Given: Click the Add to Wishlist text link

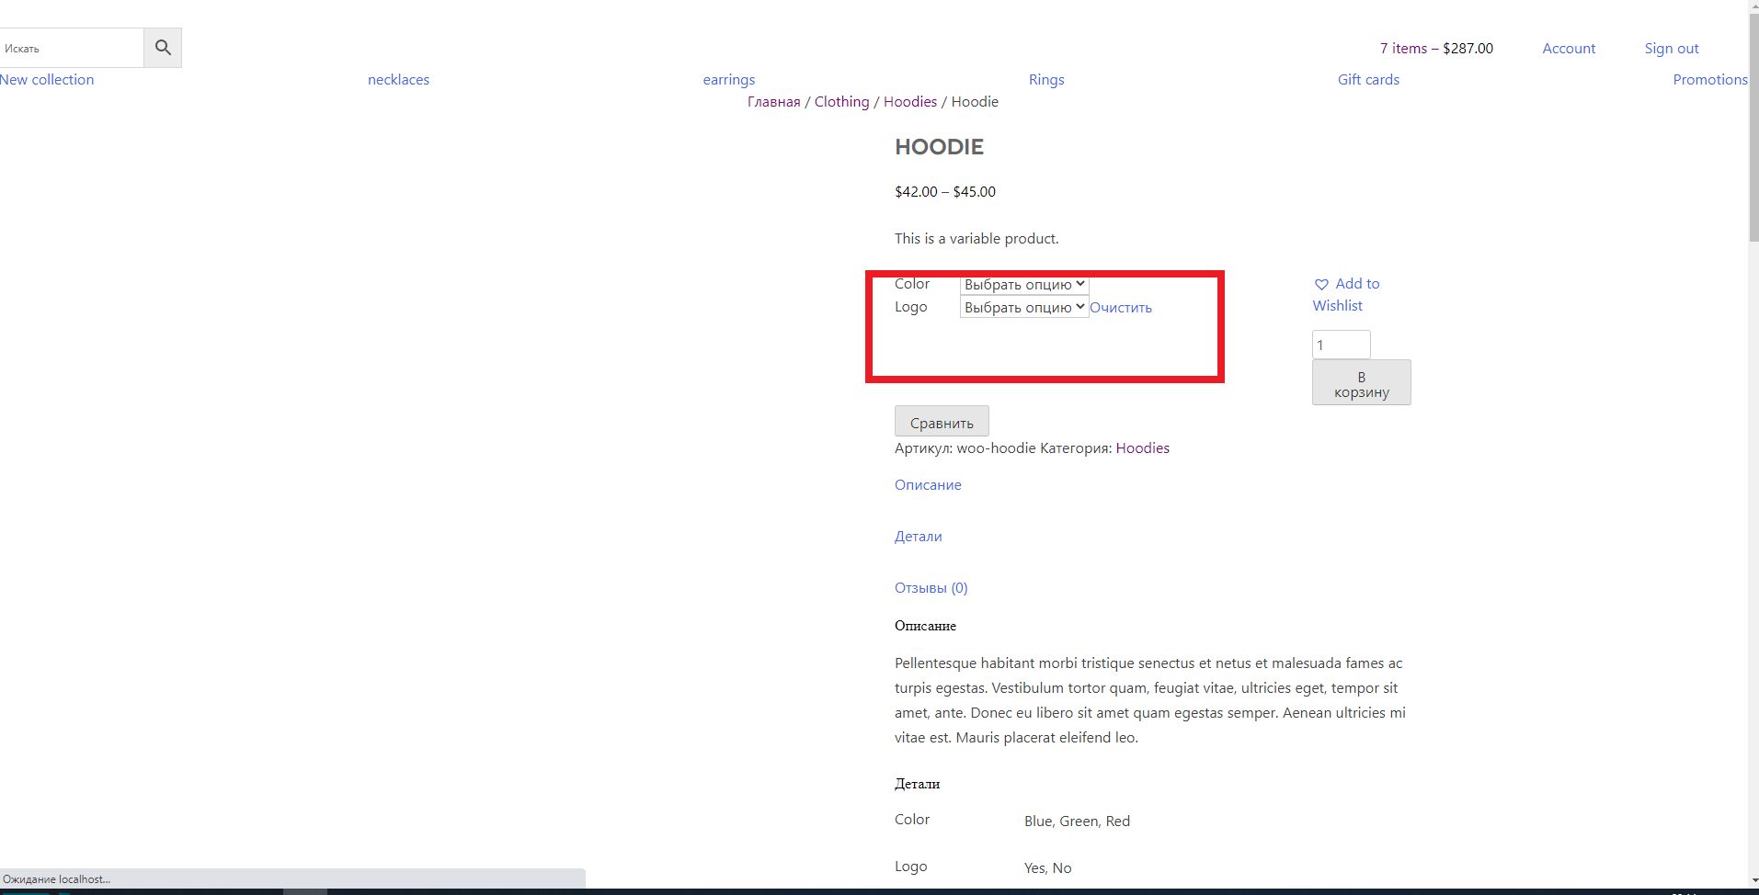Looking at the screenshot, I should tap(1347, 295).
